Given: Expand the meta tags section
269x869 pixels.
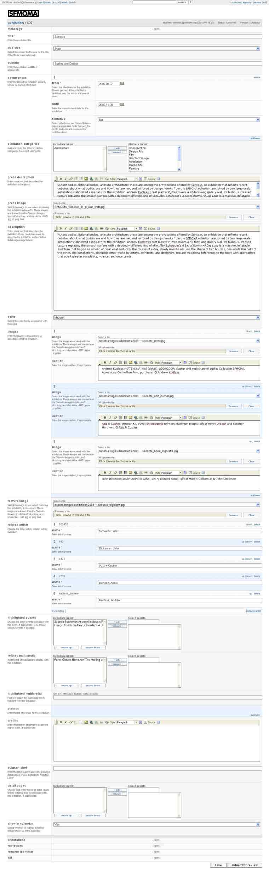Looking at the screenshot, I should pyautogui.click(x=156, y=29).
